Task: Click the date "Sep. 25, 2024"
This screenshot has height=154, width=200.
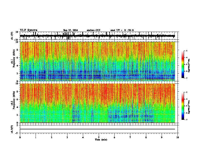Action: pyautogui.click(x=70, y=30)
